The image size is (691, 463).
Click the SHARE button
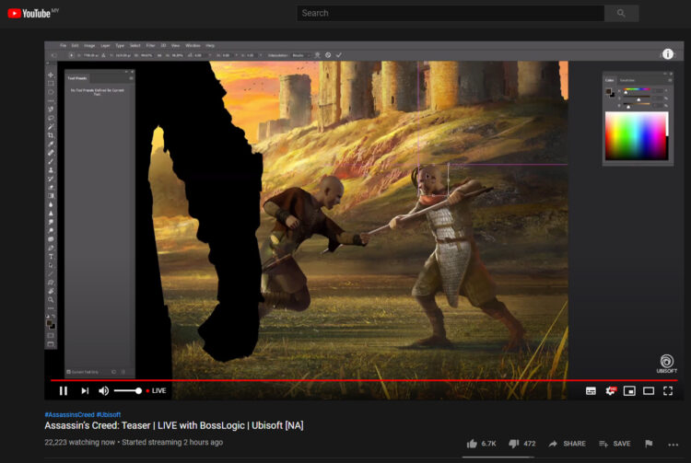click(568, 444)
